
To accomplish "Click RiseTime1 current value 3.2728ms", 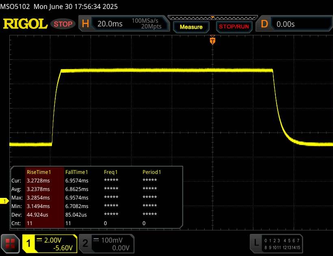I will [38, 180].
